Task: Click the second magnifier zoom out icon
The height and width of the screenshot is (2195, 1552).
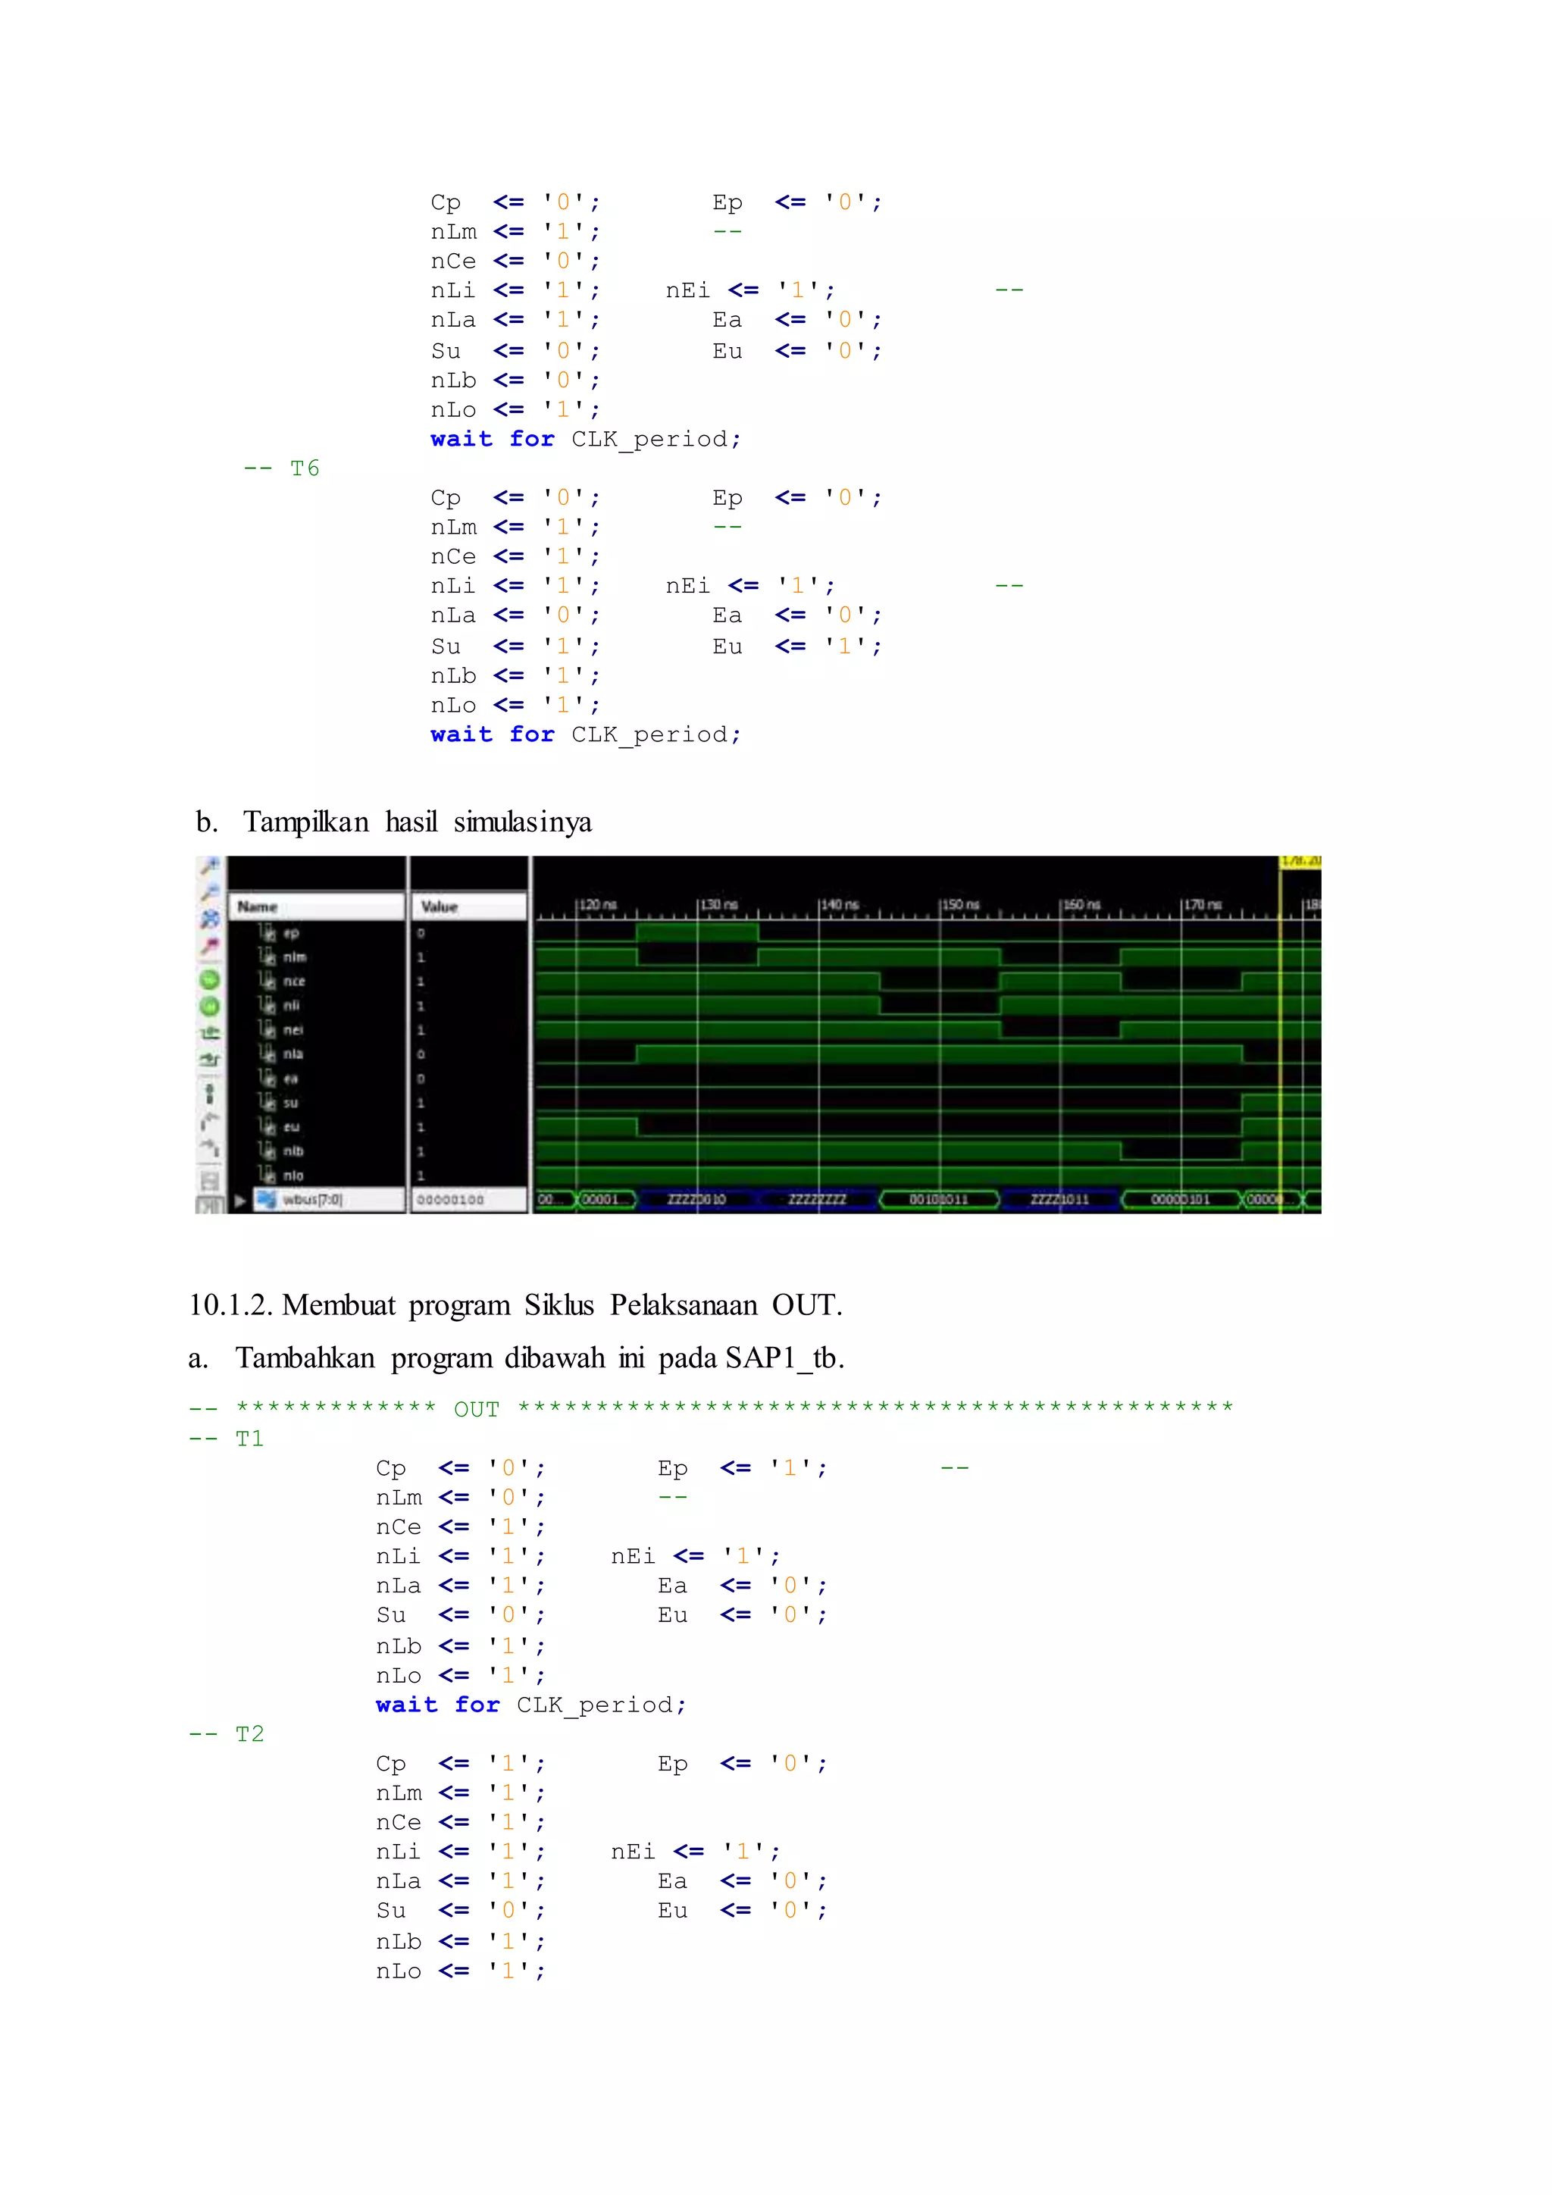Action: [210, 892]
